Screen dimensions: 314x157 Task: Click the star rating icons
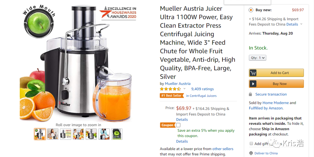[170, 89]
